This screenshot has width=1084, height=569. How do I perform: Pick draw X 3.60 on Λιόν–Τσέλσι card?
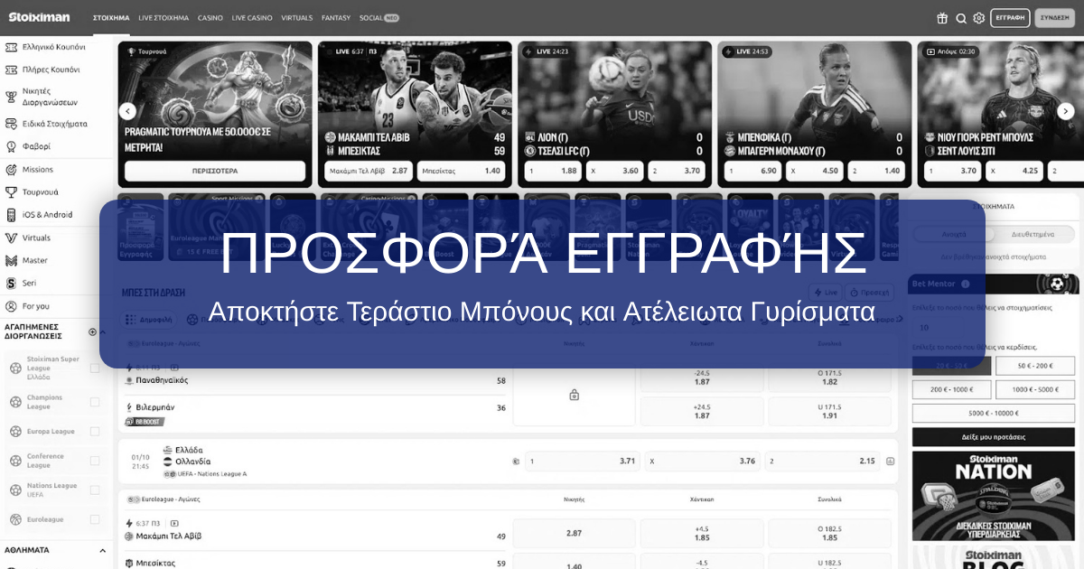(x=614, y=171)
